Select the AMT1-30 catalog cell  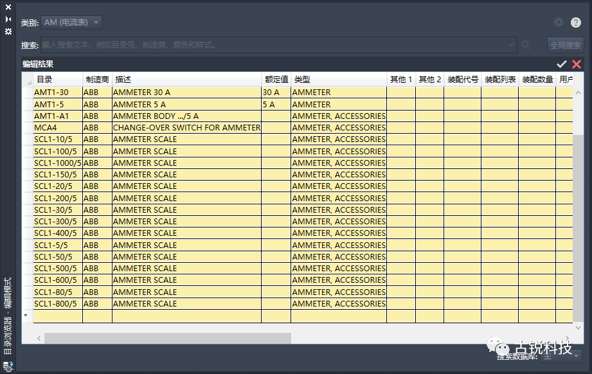pyautogui.click(x=58, y=93)
